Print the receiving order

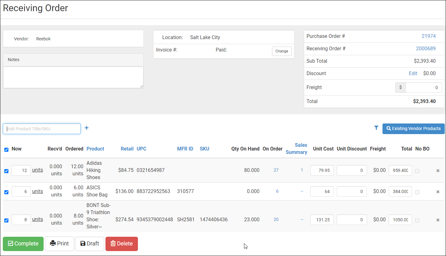pos(59,244)
